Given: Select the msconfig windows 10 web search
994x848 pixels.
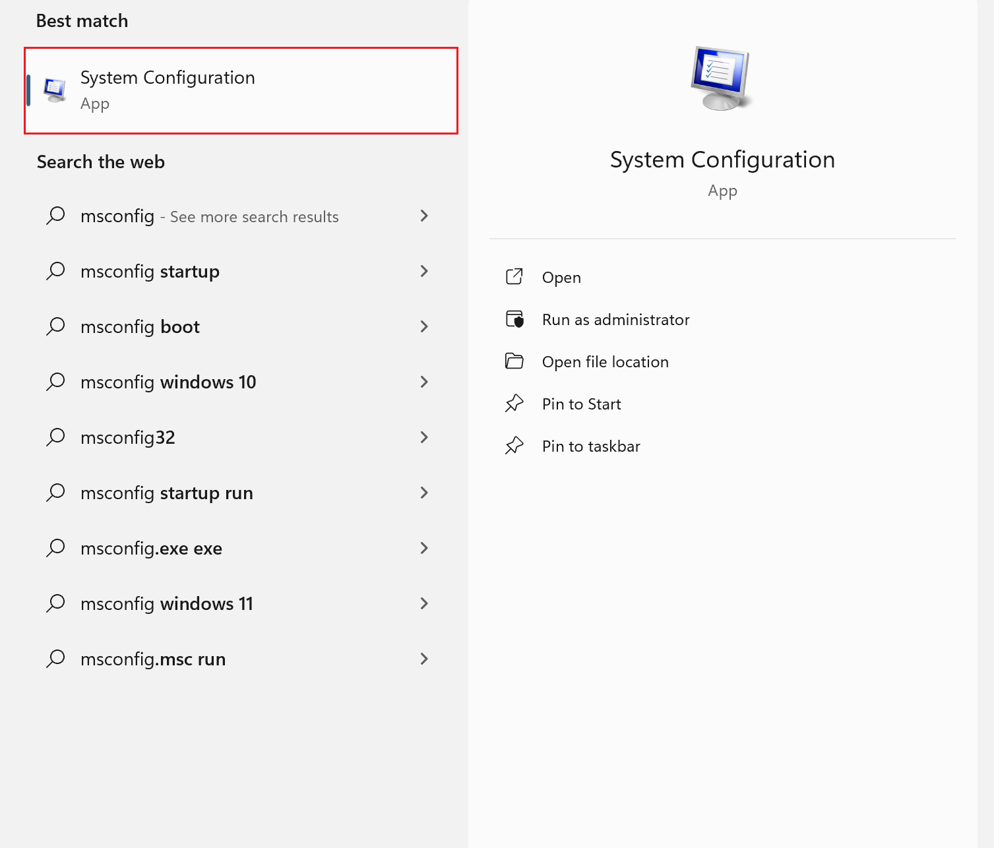Looking at the screenshot, I should pyautogui.click(x=168, y=382).
